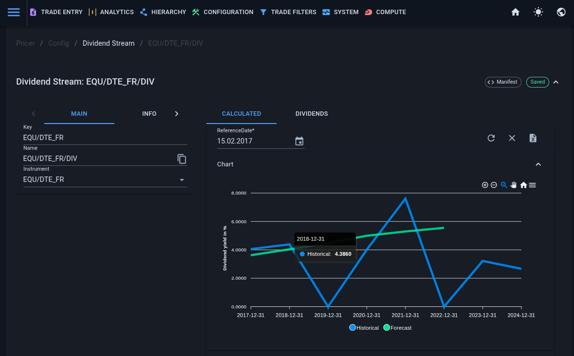574x356 pixels.
Task: Open the chart download menu
Action: [533, 185]
